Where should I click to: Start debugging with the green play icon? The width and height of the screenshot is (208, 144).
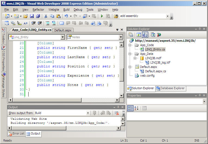[x=102, y=16]
